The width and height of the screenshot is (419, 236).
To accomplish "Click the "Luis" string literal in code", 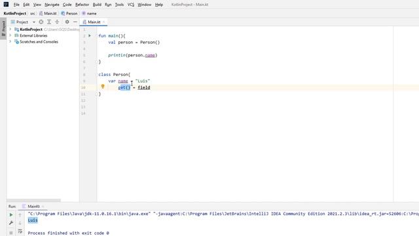I will coord(143,81).
